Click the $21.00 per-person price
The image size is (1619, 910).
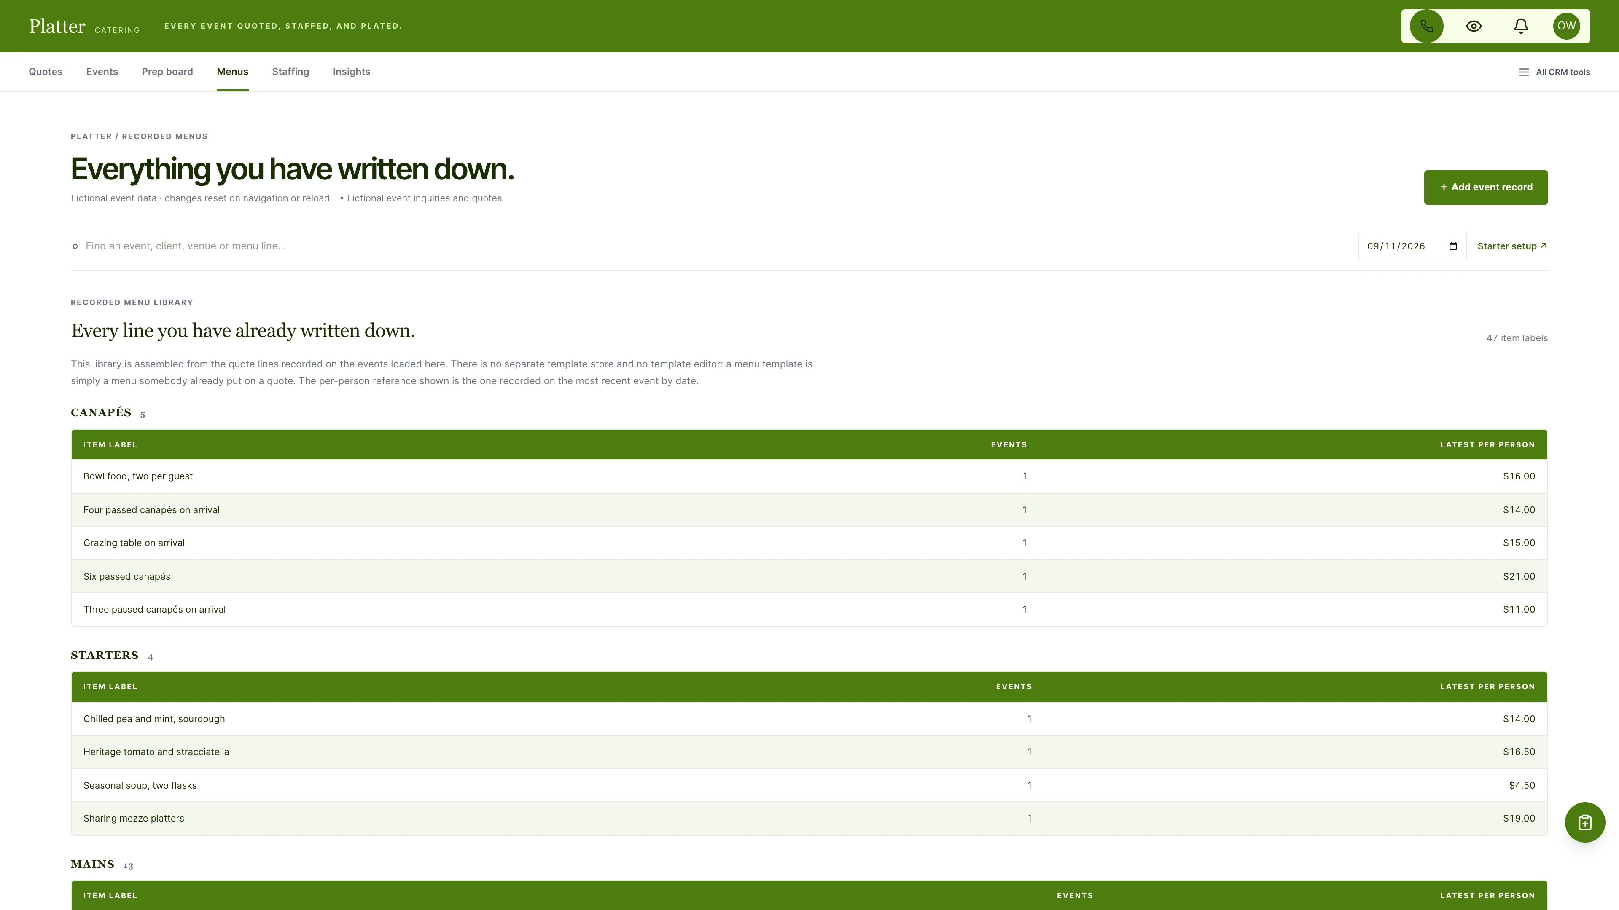pyautogui.click(x=1518, y=576)
